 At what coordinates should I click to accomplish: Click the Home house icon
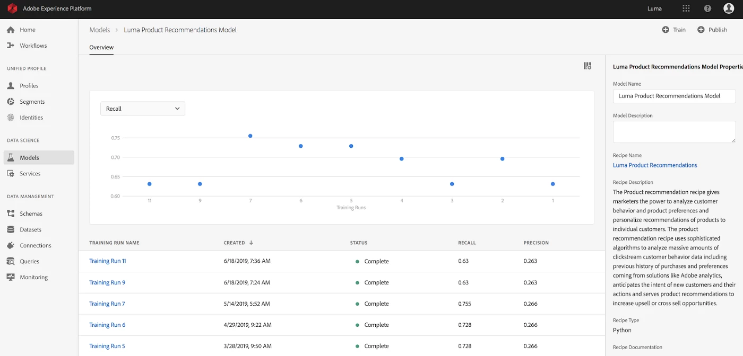coord(11,30)
